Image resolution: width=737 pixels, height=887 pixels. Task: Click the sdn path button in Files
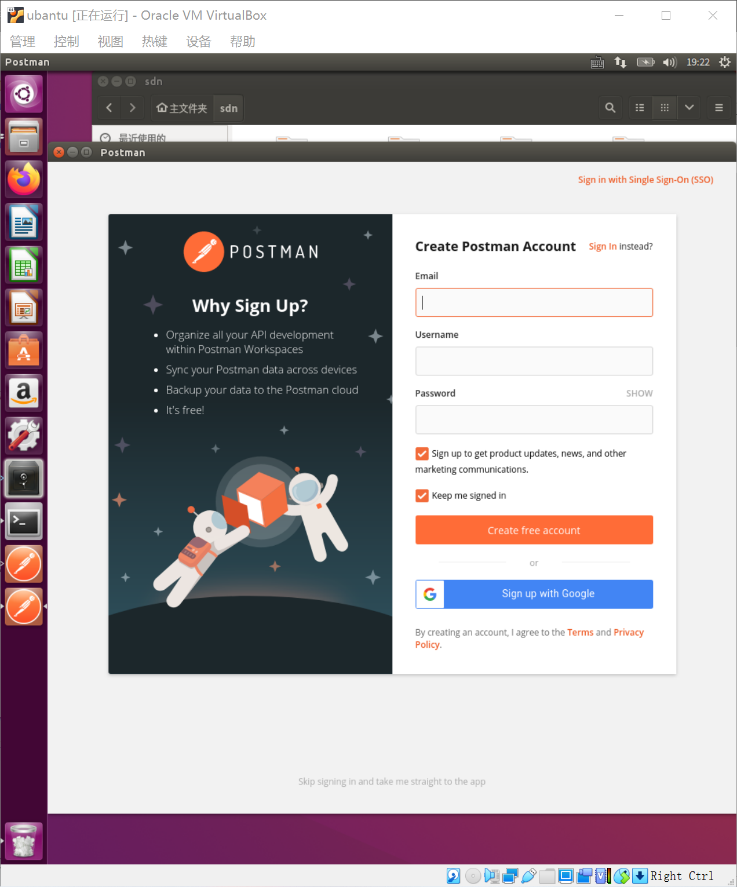click(229, 108)
